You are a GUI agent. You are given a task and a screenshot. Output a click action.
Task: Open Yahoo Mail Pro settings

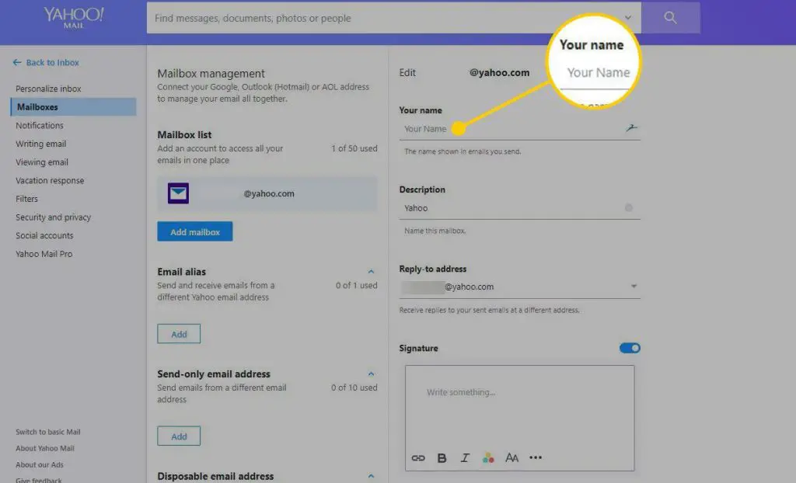(44, 254)
